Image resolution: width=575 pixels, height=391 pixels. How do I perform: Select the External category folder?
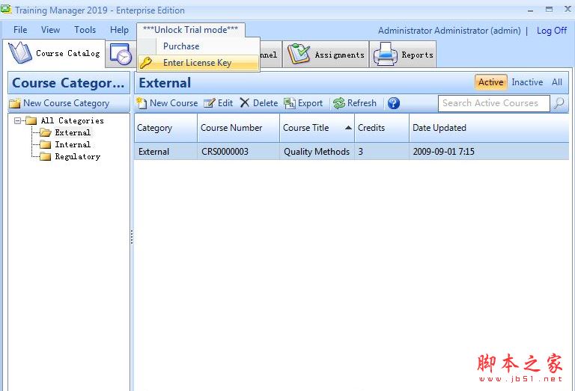66,132
